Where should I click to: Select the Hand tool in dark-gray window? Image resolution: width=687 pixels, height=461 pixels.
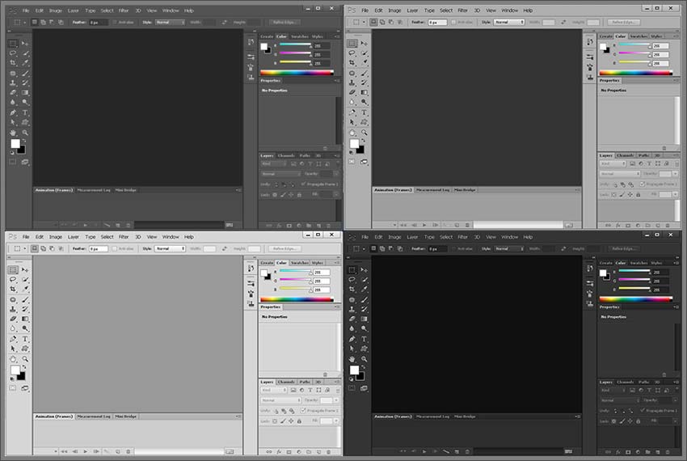[13, 133]
